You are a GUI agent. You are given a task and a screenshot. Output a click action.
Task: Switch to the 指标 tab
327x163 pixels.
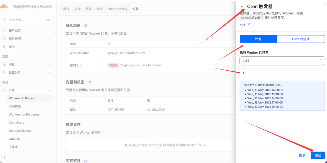click(x=78, y=9)
